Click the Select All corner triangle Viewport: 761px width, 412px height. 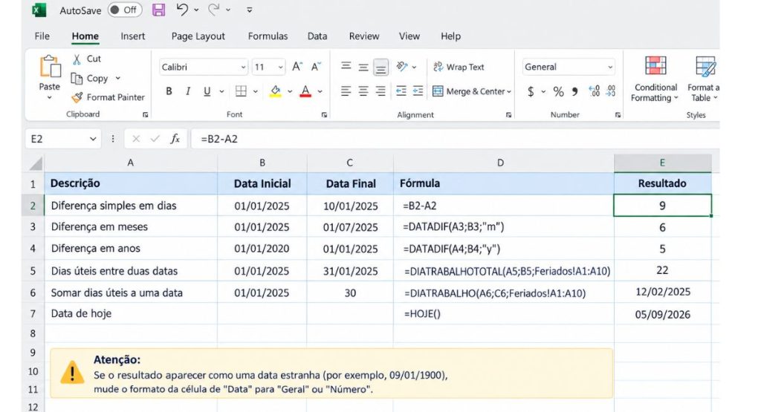click(36, 163)
